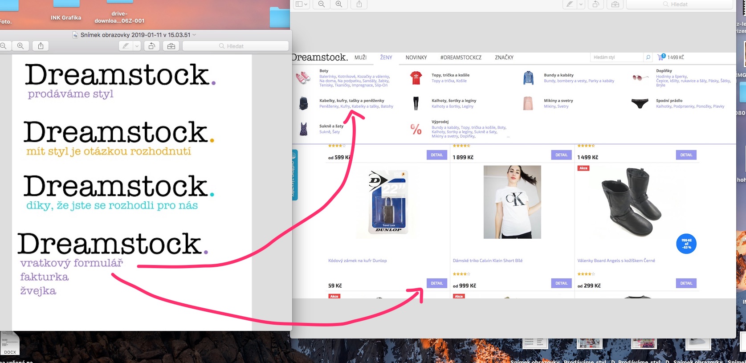This screenshot has height=363, width=746.
Task: Zoom in on the right Preview window
Action: [x=339, y=4]
